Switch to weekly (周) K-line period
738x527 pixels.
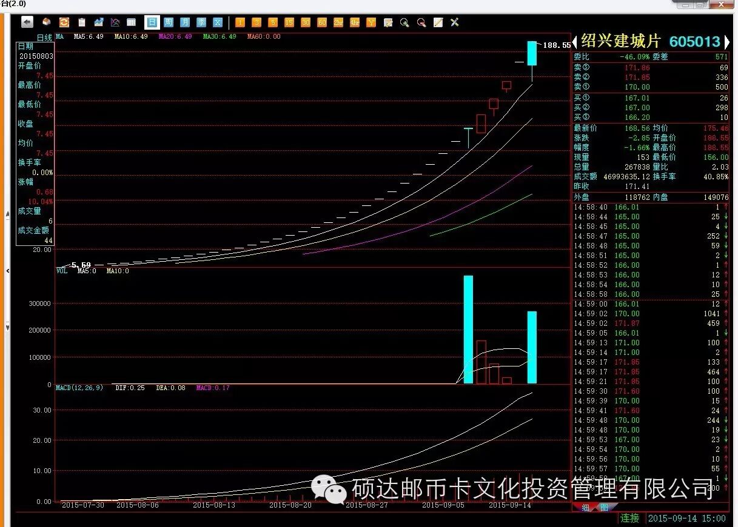168,22
